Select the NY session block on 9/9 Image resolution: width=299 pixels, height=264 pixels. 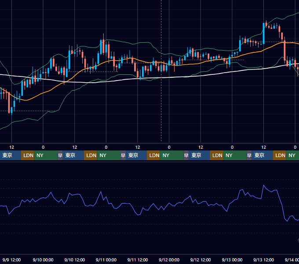[46, 155]
